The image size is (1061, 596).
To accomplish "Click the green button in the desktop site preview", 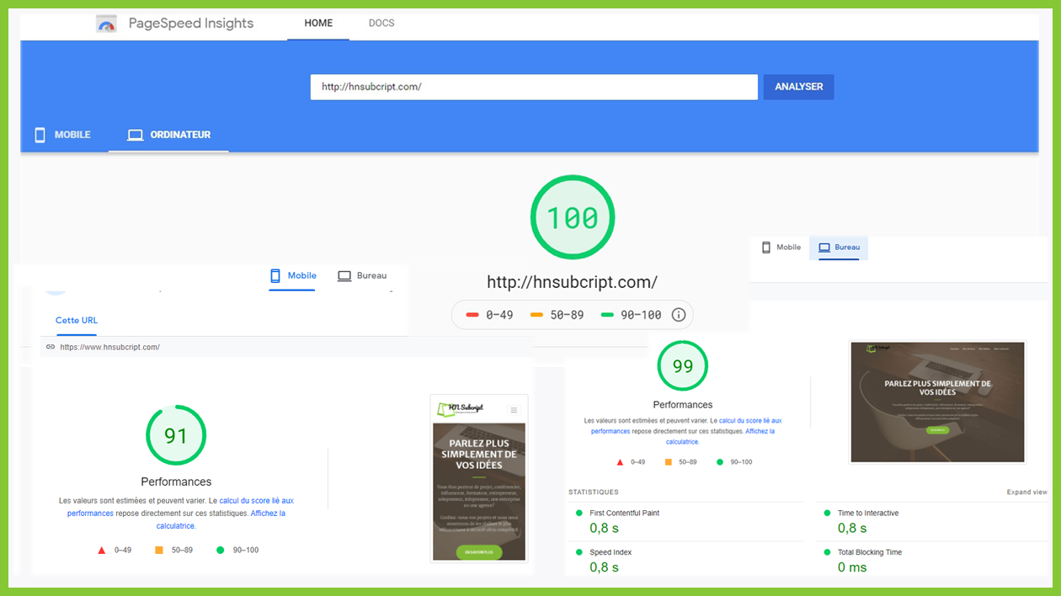I will tap(936, 429).
